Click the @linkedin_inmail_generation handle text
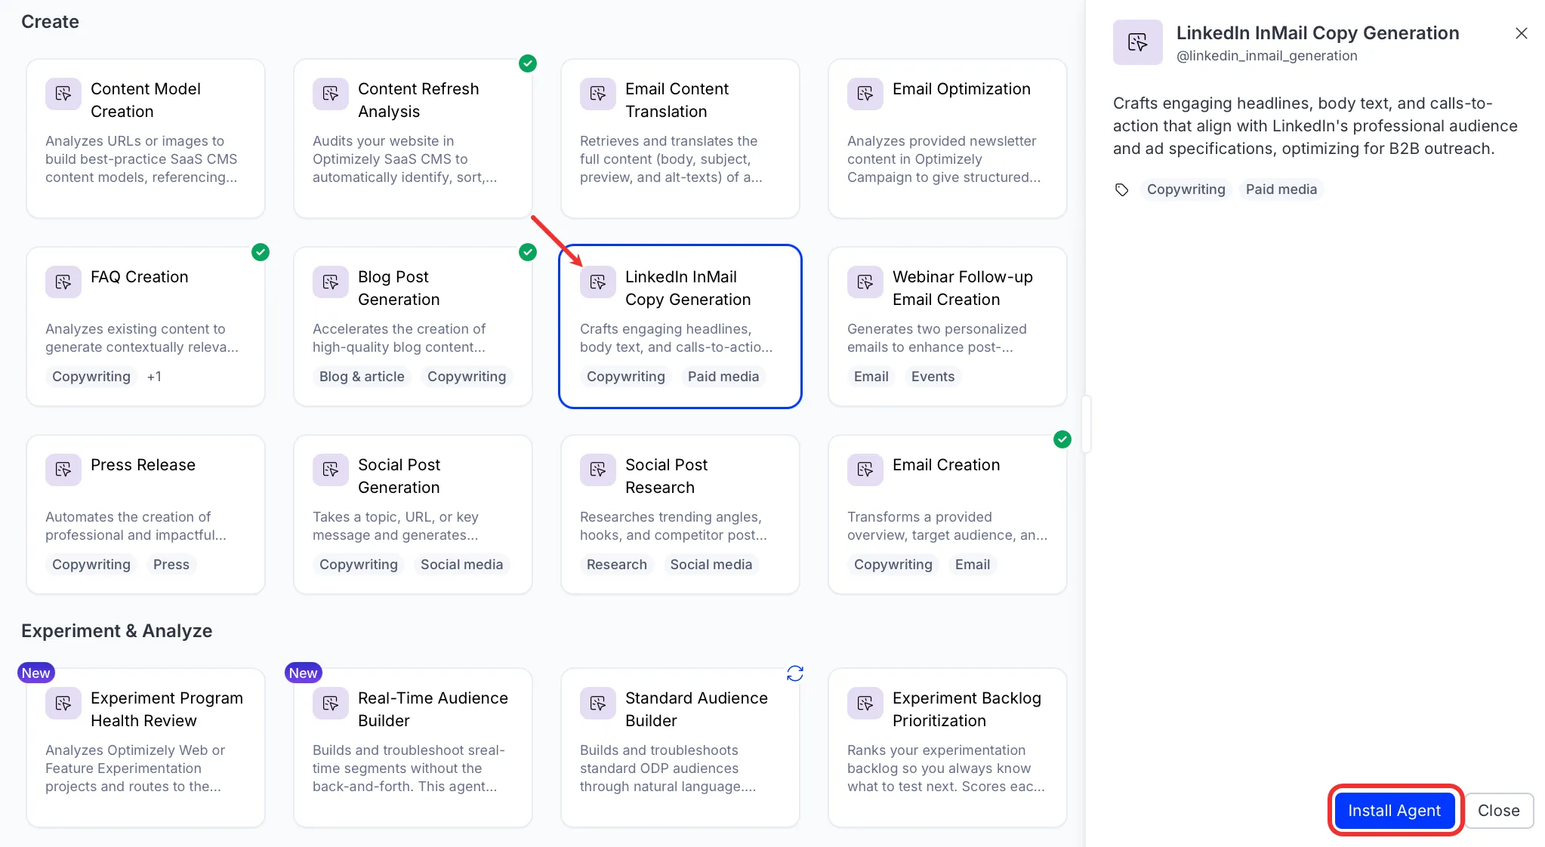The image size is (1545, 847). [x=1266, y=56]
